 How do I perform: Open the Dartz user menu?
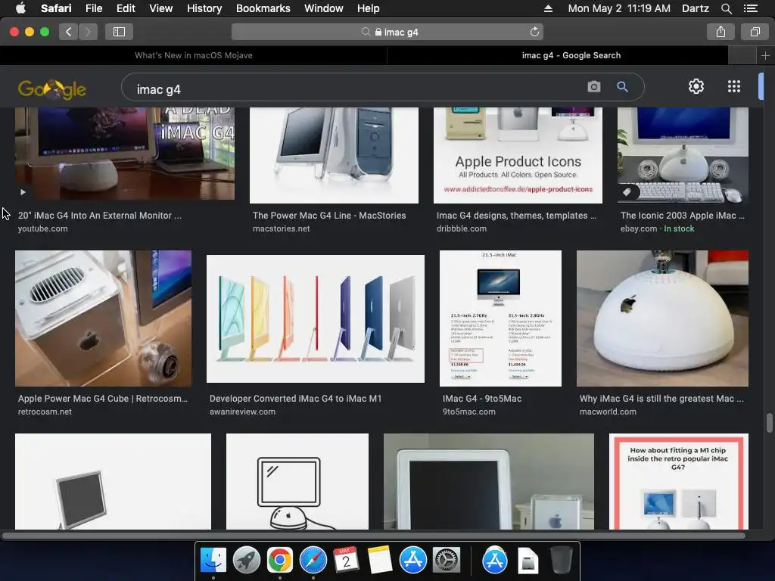[695, 8]
